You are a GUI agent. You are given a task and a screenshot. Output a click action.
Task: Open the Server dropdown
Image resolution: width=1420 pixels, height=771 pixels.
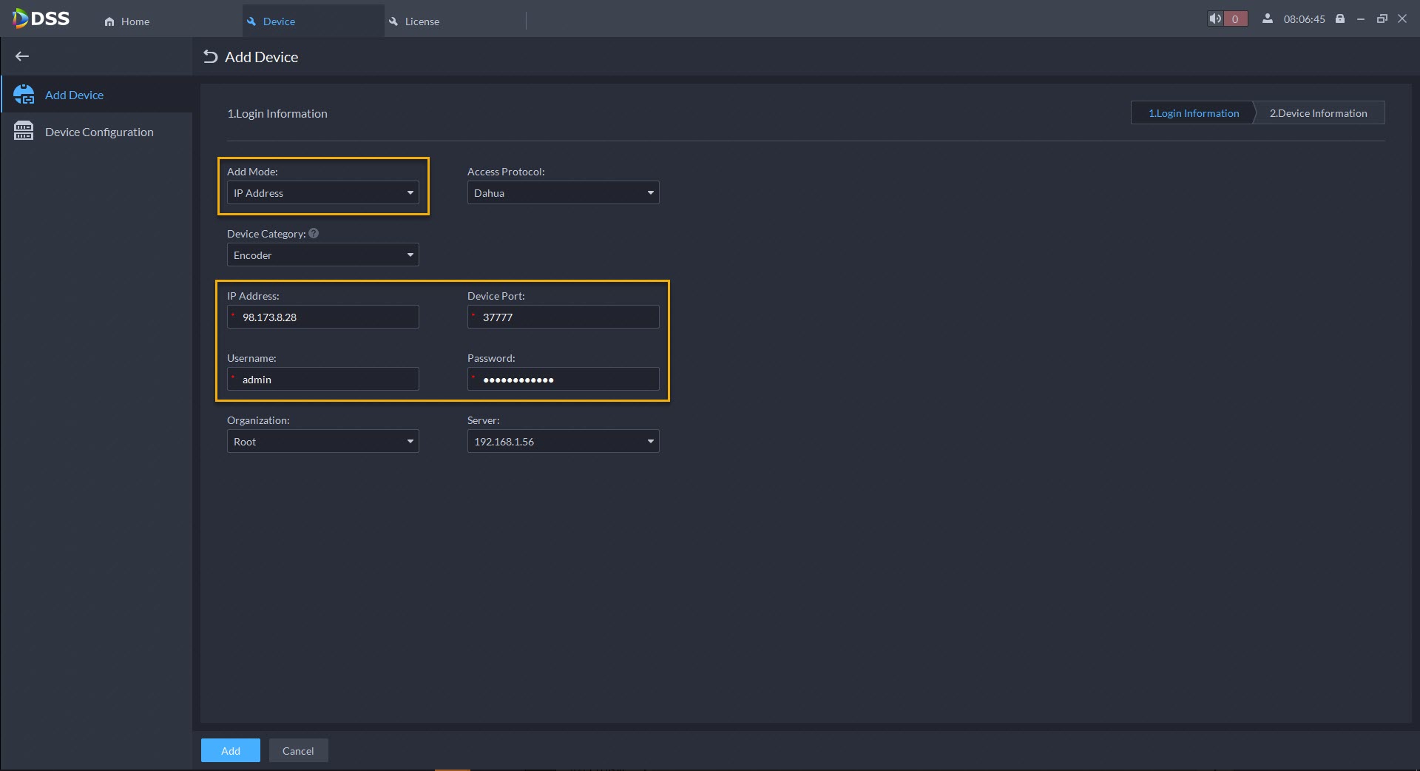(x=563, y=442)
